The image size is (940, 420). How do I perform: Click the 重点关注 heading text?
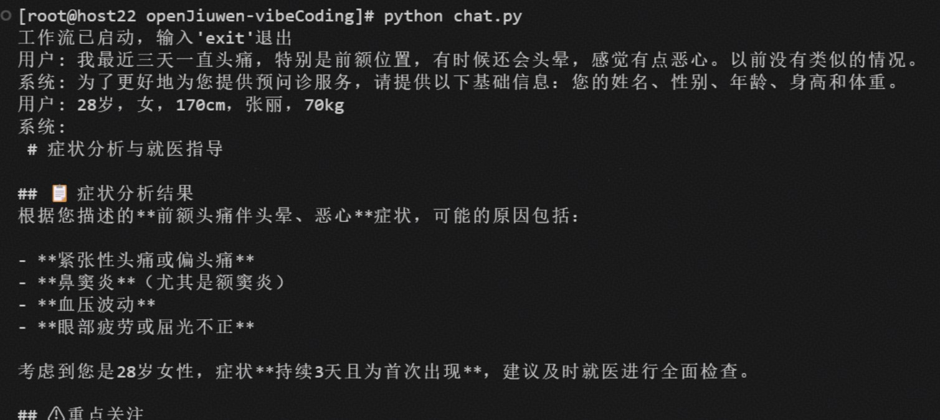(x=105, y=413)
